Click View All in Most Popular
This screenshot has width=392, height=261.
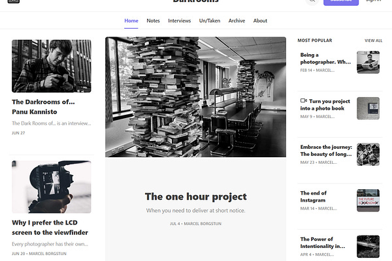click(x=373, y=40)
